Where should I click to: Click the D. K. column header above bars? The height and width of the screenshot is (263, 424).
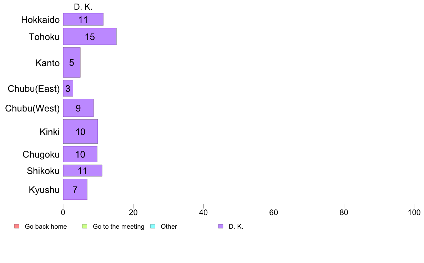click(x=83, y=7)
